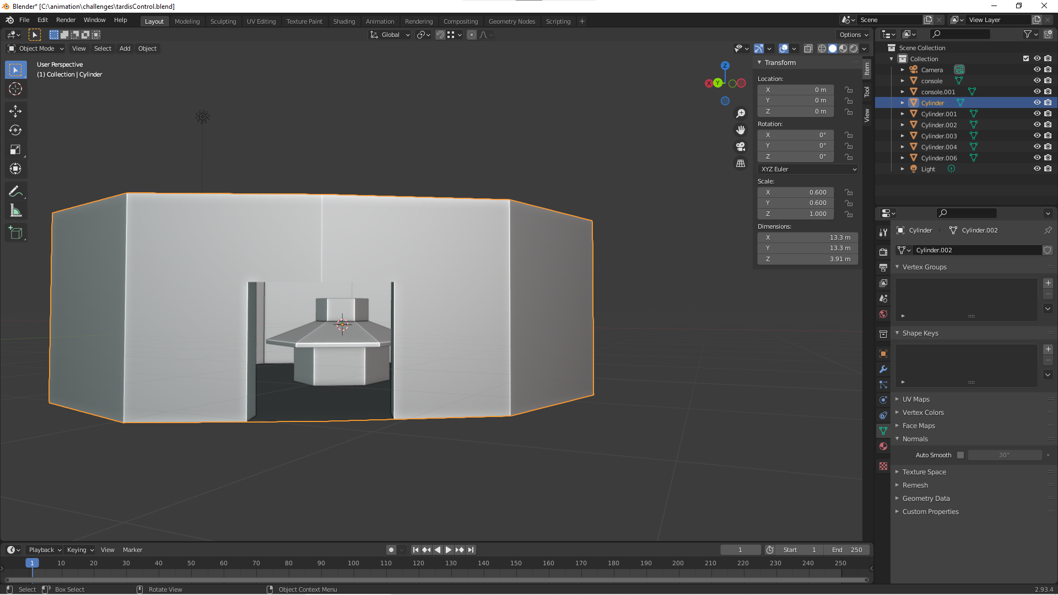This screenshot has width=1058, height=595.
Task: Select the Add Cube tool
Action: coord(15,233)
